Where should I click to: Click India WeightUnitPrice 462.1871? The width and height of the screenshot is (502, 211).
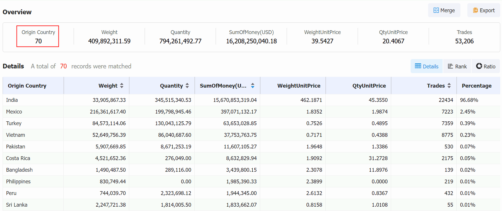coord(311,100)
